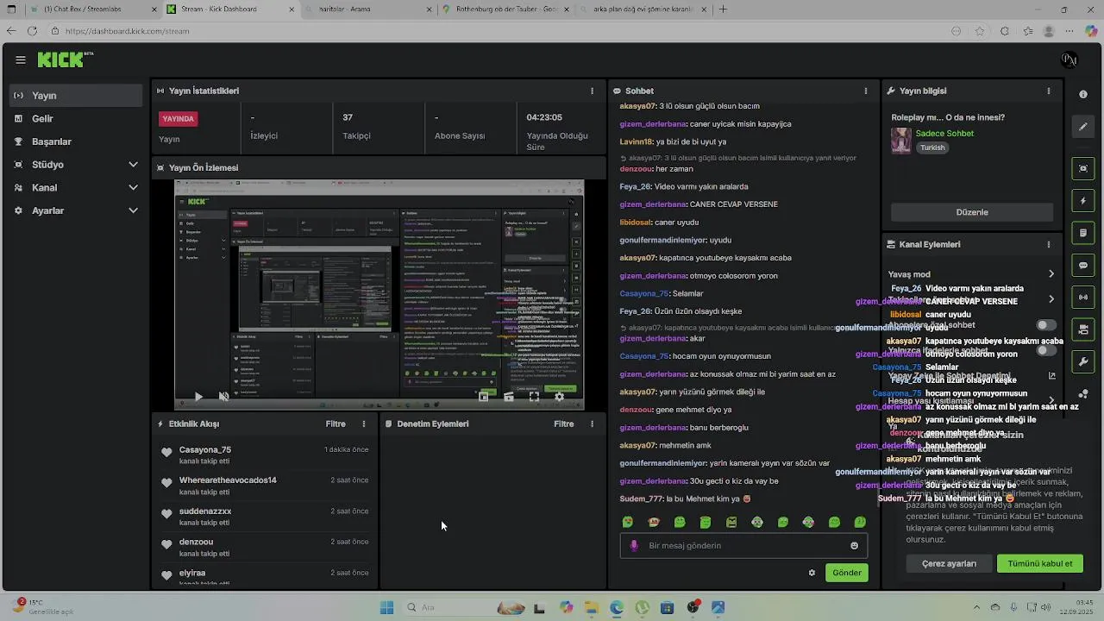Open the options menu of Yayın İstatistikleri panel
Viewport: 1104px width, 621px height.
[592, 91]
